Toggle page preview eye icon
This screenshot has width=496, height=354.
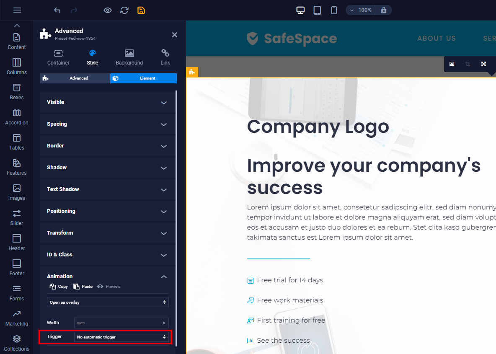pos(108,10)
